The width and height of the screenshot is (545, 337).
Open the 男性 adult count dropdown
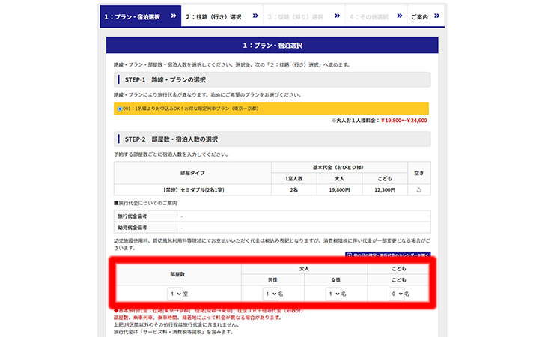pyautogui.click(x=270, y=294)
